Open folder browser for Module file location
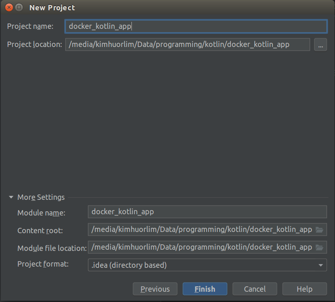Screen dimensions: 335x302 (x=319, y=247)
